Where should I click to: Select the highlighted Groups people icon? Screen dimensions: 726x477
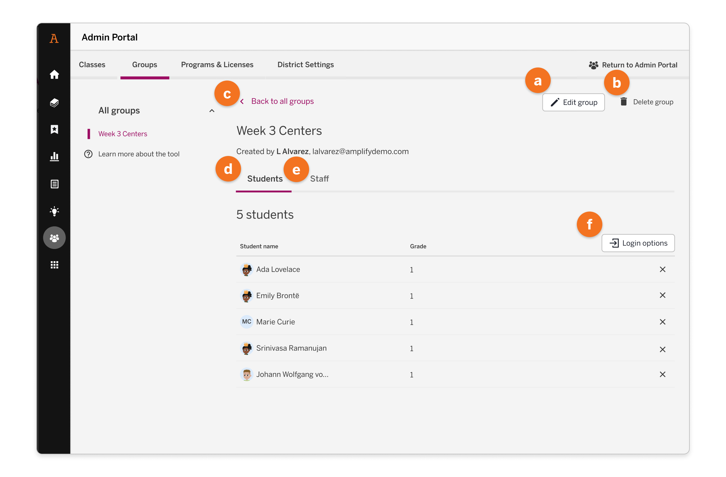point(54,238)
